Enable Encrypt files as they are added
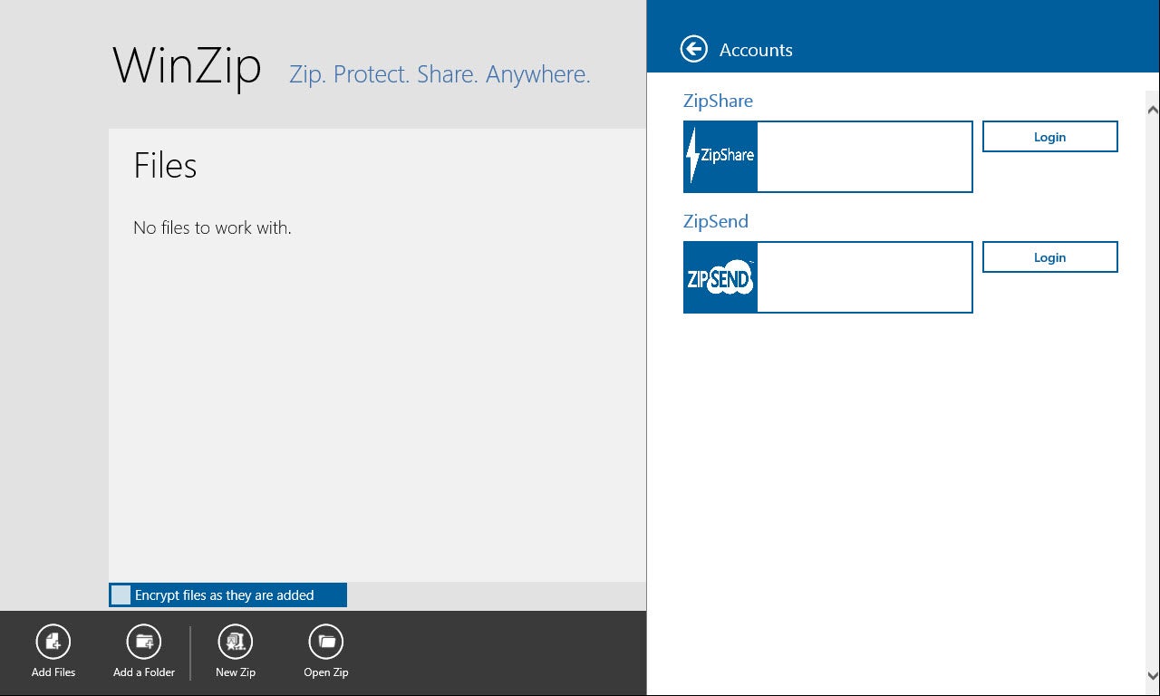Image resolution: width=1160 pixels, height=696 pixels. click(x=121, y=595)
